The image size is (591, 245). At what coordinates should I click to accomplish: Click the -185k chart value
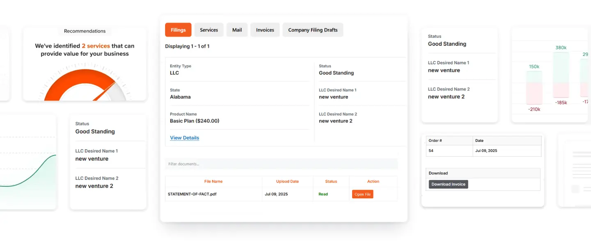point(561,103)
